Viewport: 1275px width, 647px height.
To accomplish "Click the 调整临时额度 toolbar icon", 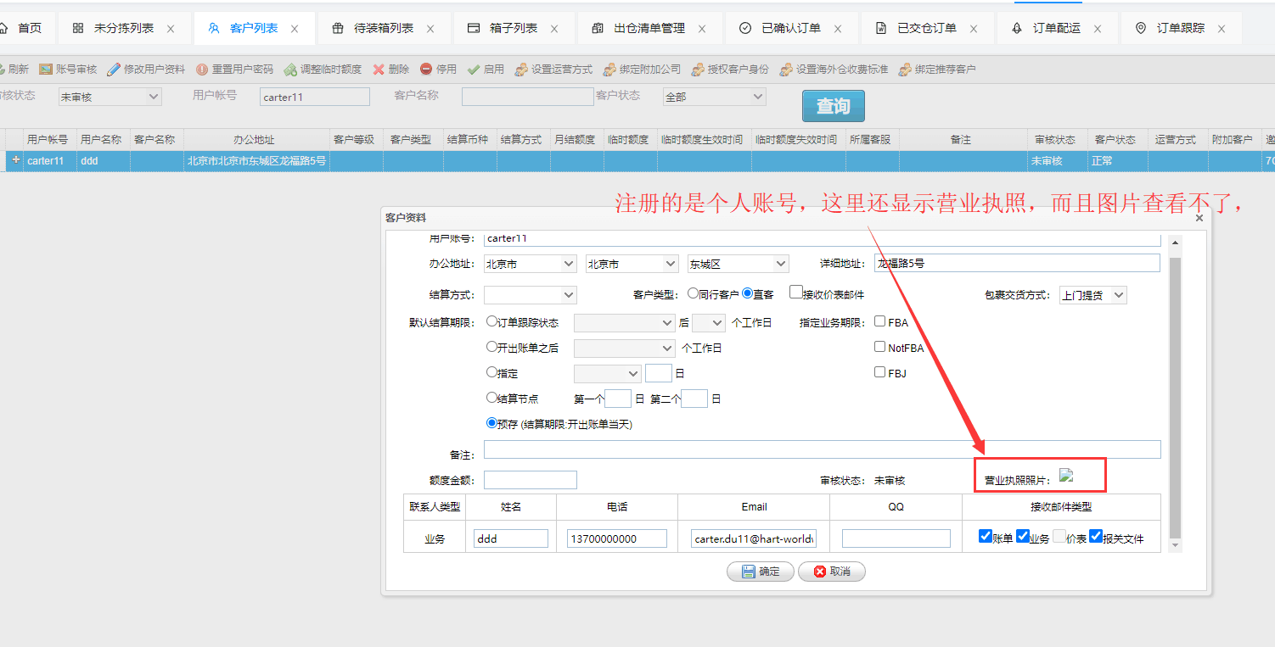I will [290, 70].
